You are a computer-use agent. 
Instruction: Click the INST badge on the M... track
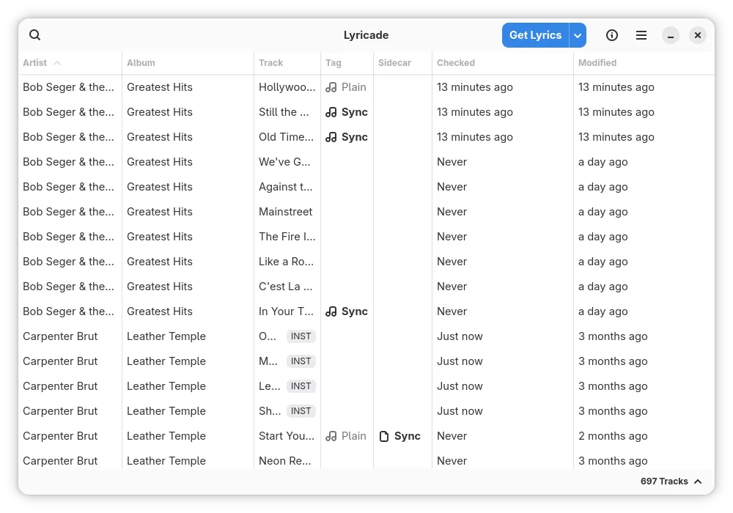click(x=301, y=361)
